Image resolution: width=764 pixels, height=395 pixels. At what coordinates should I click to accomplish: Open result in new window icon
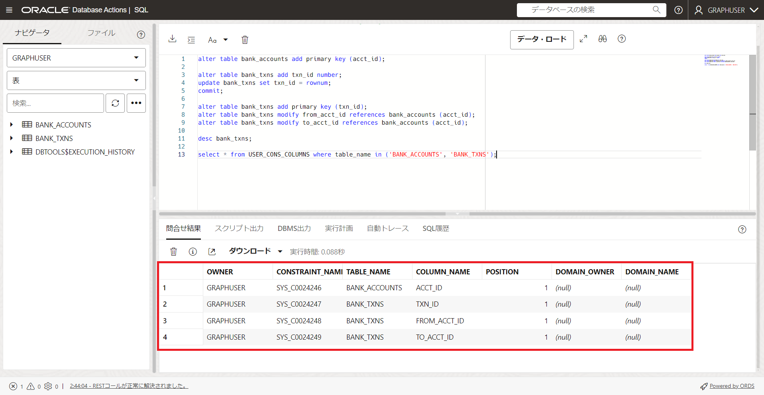pos(212,252)
